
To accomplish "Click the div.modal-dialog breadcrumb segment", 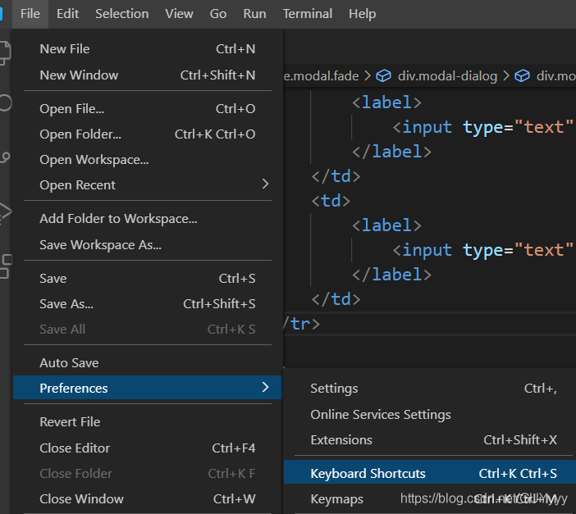I will tap(447, 76).
